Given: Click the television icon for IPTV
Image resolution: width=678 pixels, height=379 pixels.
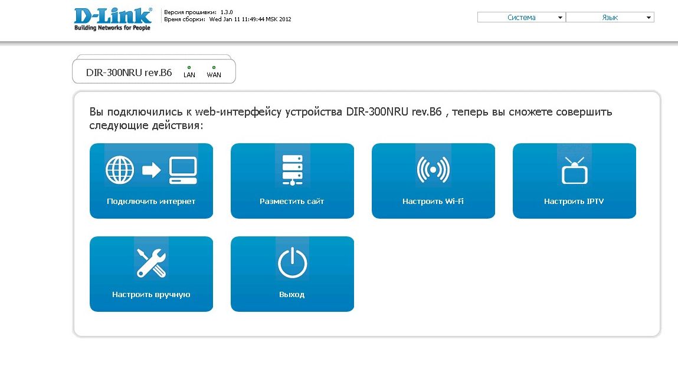Looking at the screenshot, I should [x=574, y=171].
